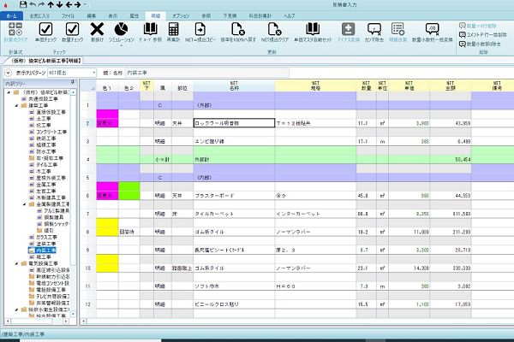Screen dimensions: 514x342
Task: Click the Save floppy disk icon
Action: pos(23,4)
